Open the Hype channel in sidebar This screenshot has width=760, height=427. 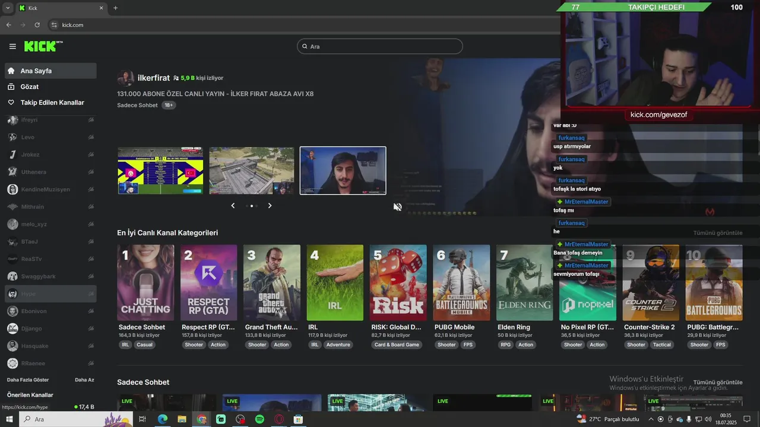point(50,294)
